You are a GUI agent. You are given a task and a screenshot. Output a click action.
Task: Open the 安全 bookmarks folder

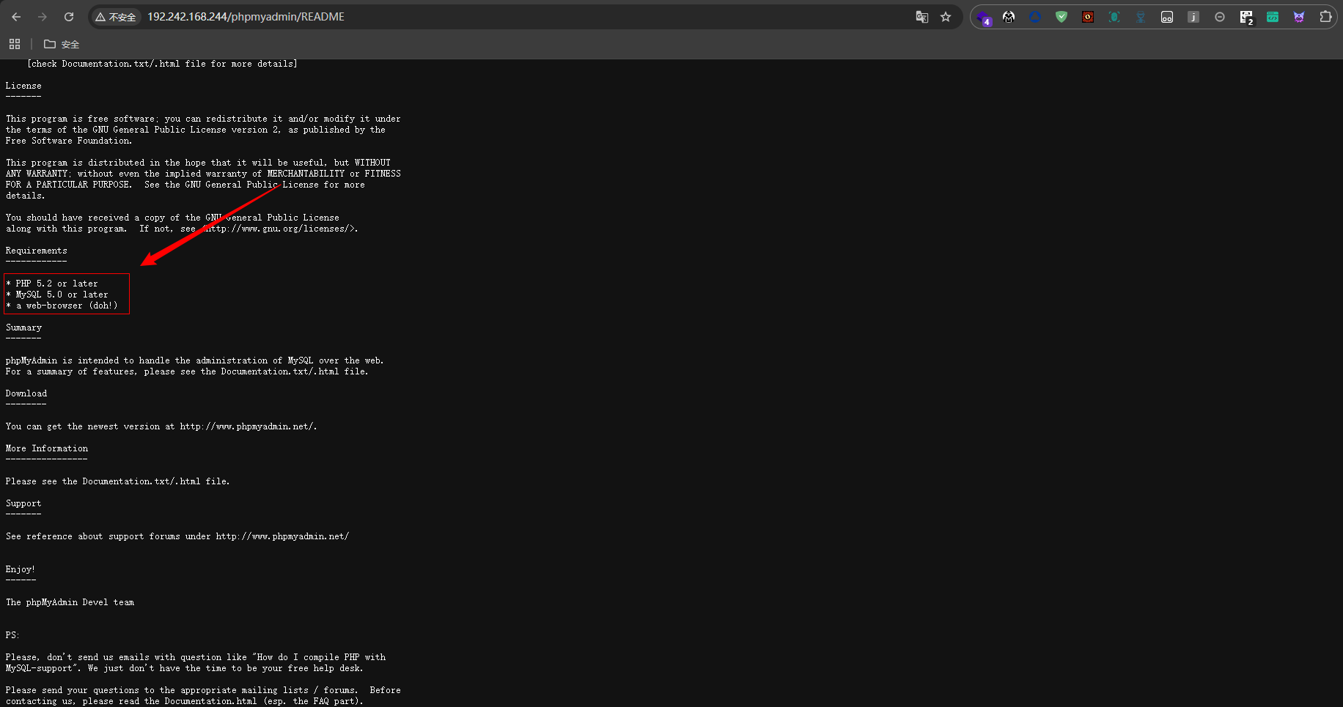pyautogui.click(x=62, y=44)
